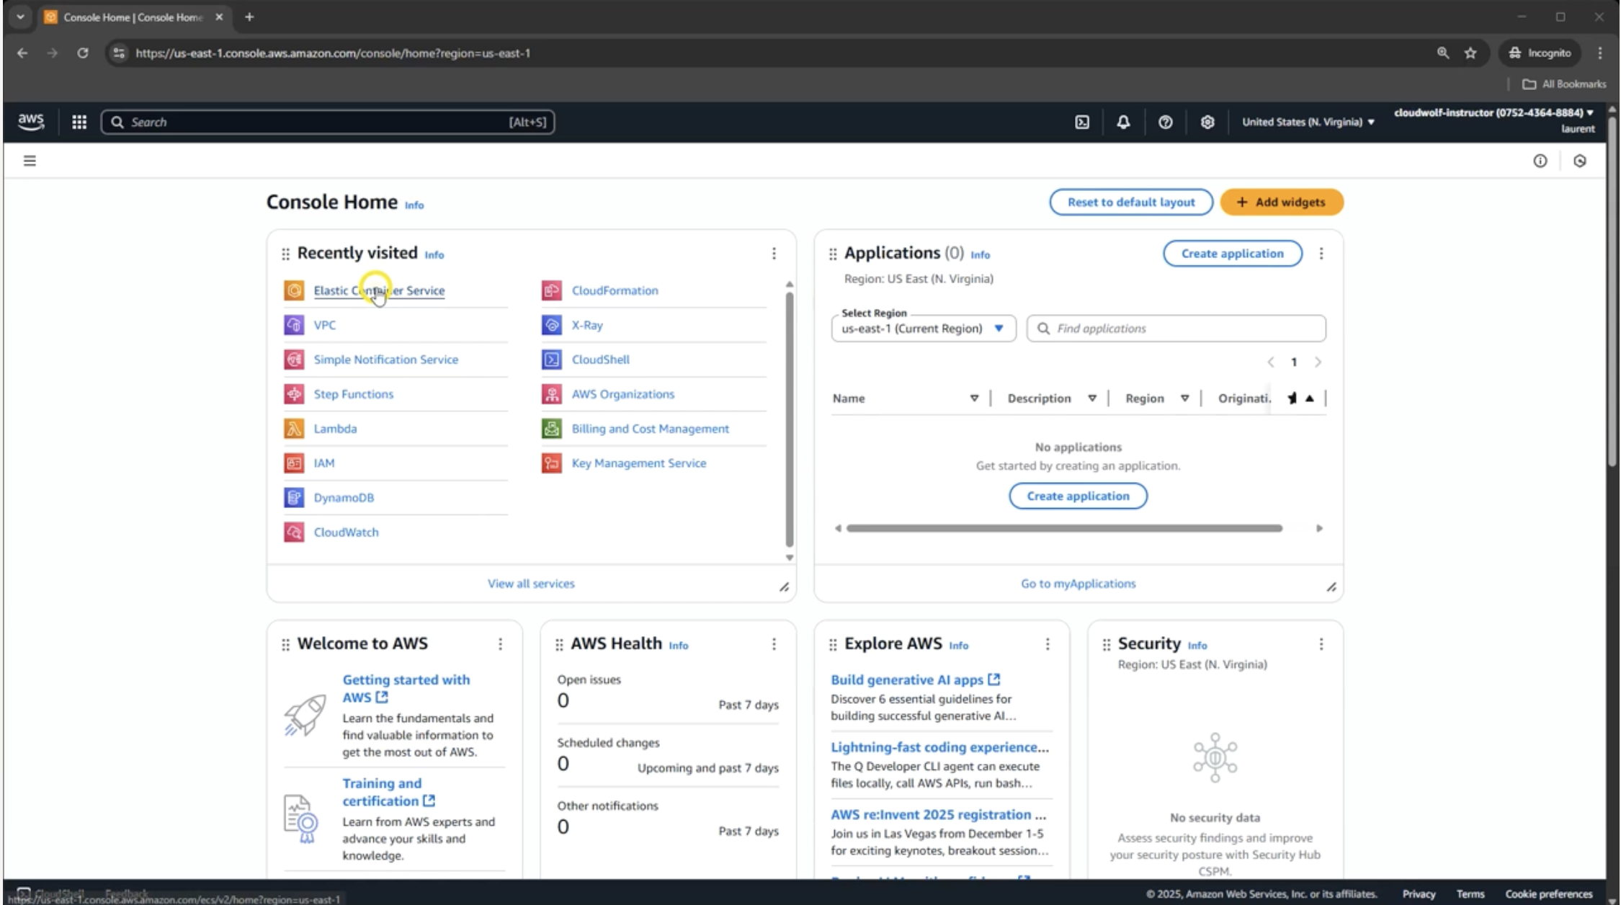Open the Select Region us-east-1 dropdown
Screen dimensions: 1621x905
coord(923,329)
